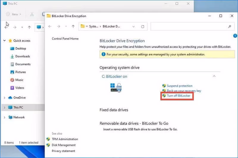Open Disk Management link
This screenshot has height=158, width=238.
pos(64,145)
